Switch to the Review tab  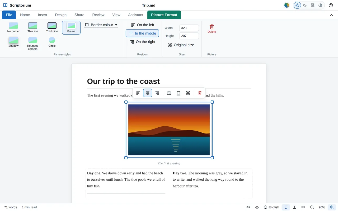[x=98, y=15]
